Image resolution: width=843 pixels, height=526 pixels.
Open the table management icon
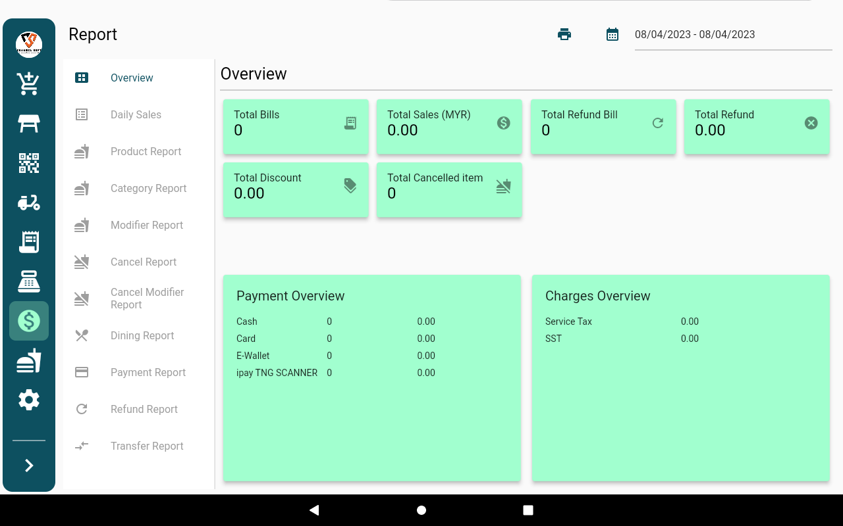point(29,124)
